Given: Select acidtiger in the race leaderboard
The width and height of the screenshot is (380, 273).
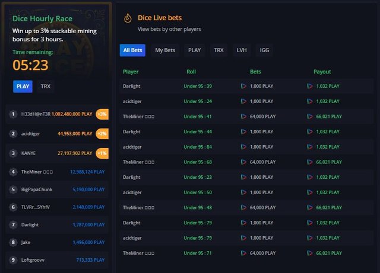Looking at the screenshot, I should pyautogui.click(x=30, y=134).
